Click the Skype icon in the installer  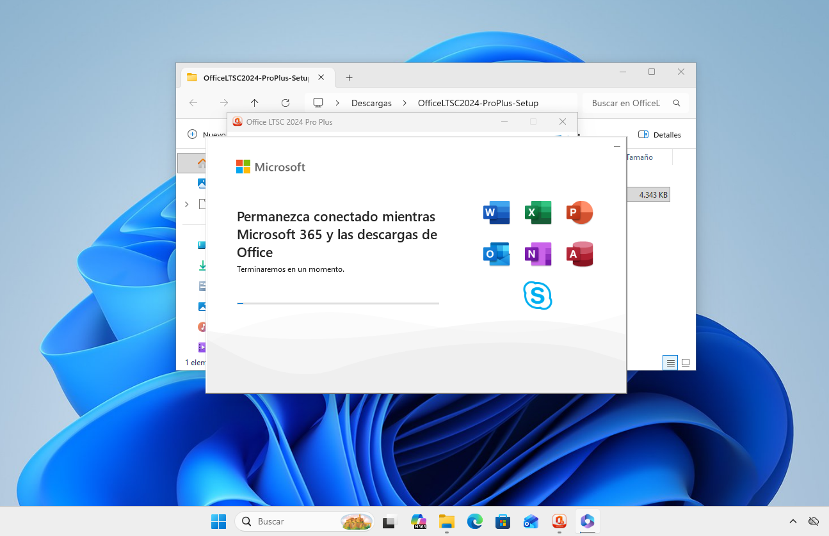(538, 295)
